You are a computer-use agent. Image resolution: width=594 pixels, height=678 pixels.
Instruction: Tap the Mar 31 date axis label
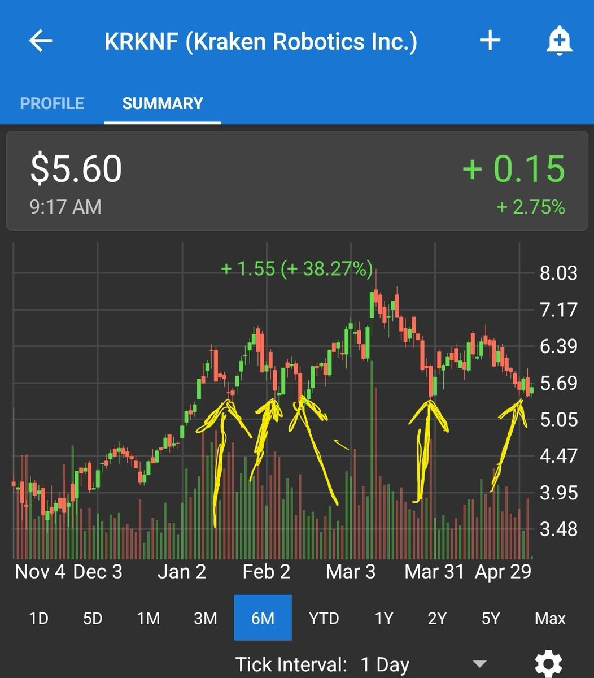[434, 572]
